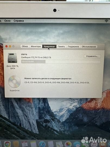Click the Диск 250 ГБ, SATA label
Image resolution: width=110 pixels, height=147 pixels.
tap(12, 67)
